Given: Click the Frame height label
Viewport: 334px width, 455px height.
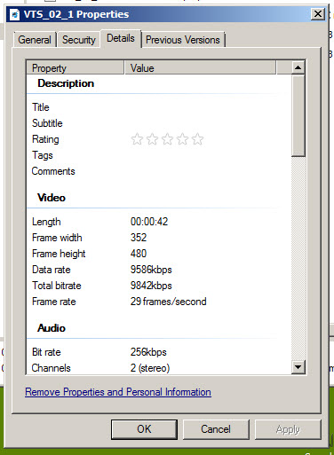Looking at the screenshot, I should 59,254.
